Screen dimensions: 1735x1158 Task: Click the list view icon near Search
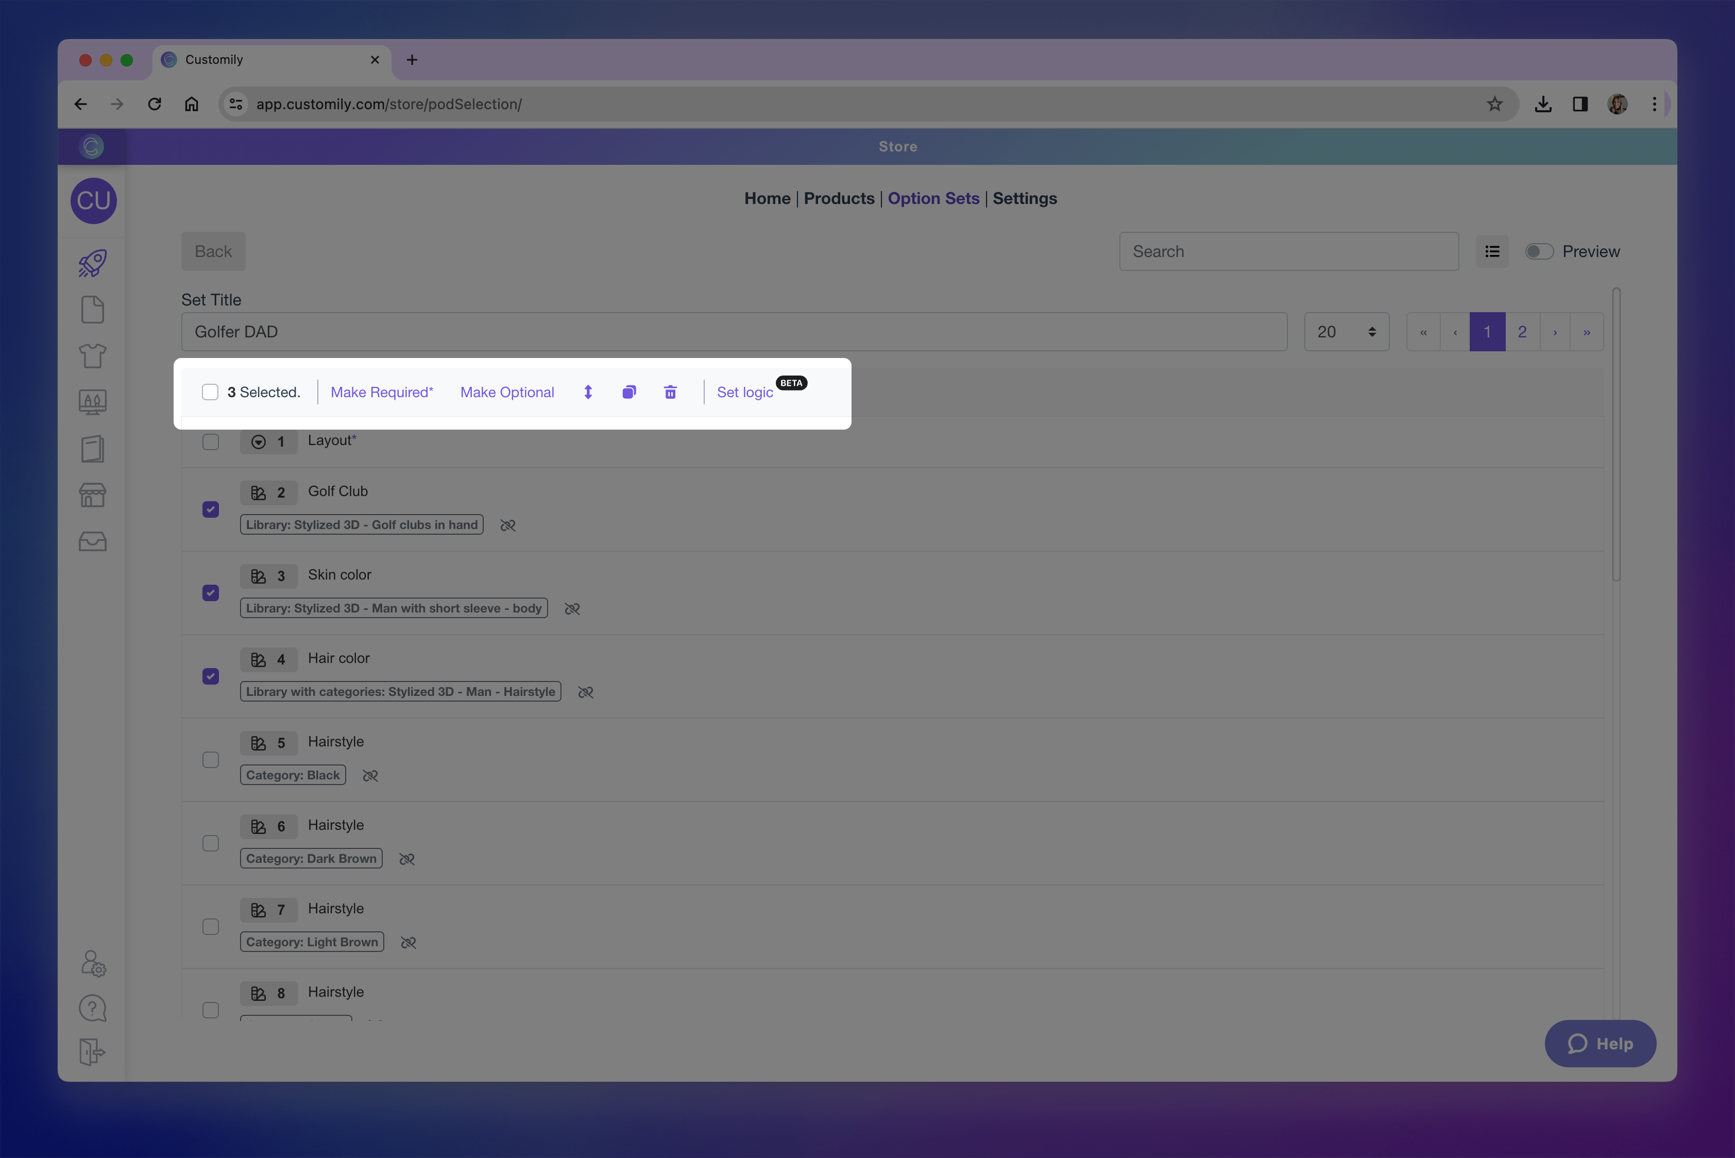pos(1492,252)
